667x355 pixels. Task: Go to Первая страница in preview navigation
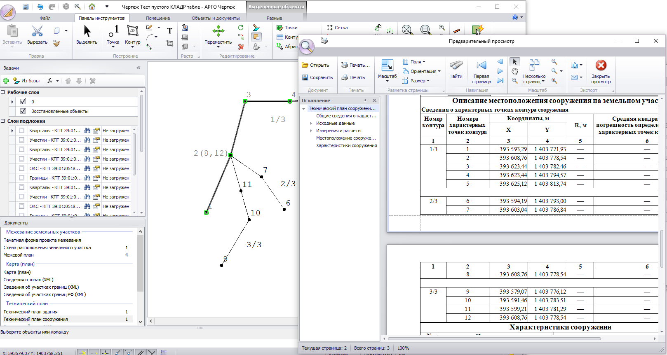[x=481, y=72]
